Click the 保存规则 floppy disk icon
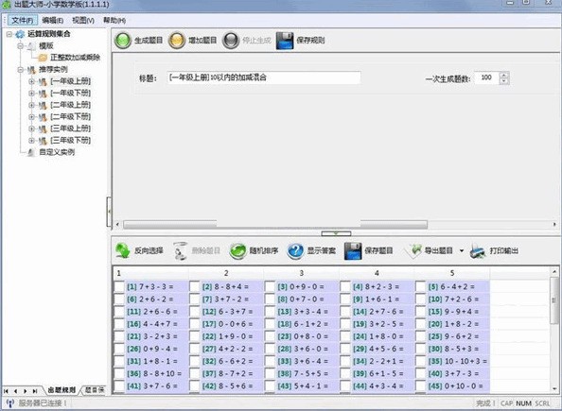The image size is (562, 411). click(x=285, y=41)
